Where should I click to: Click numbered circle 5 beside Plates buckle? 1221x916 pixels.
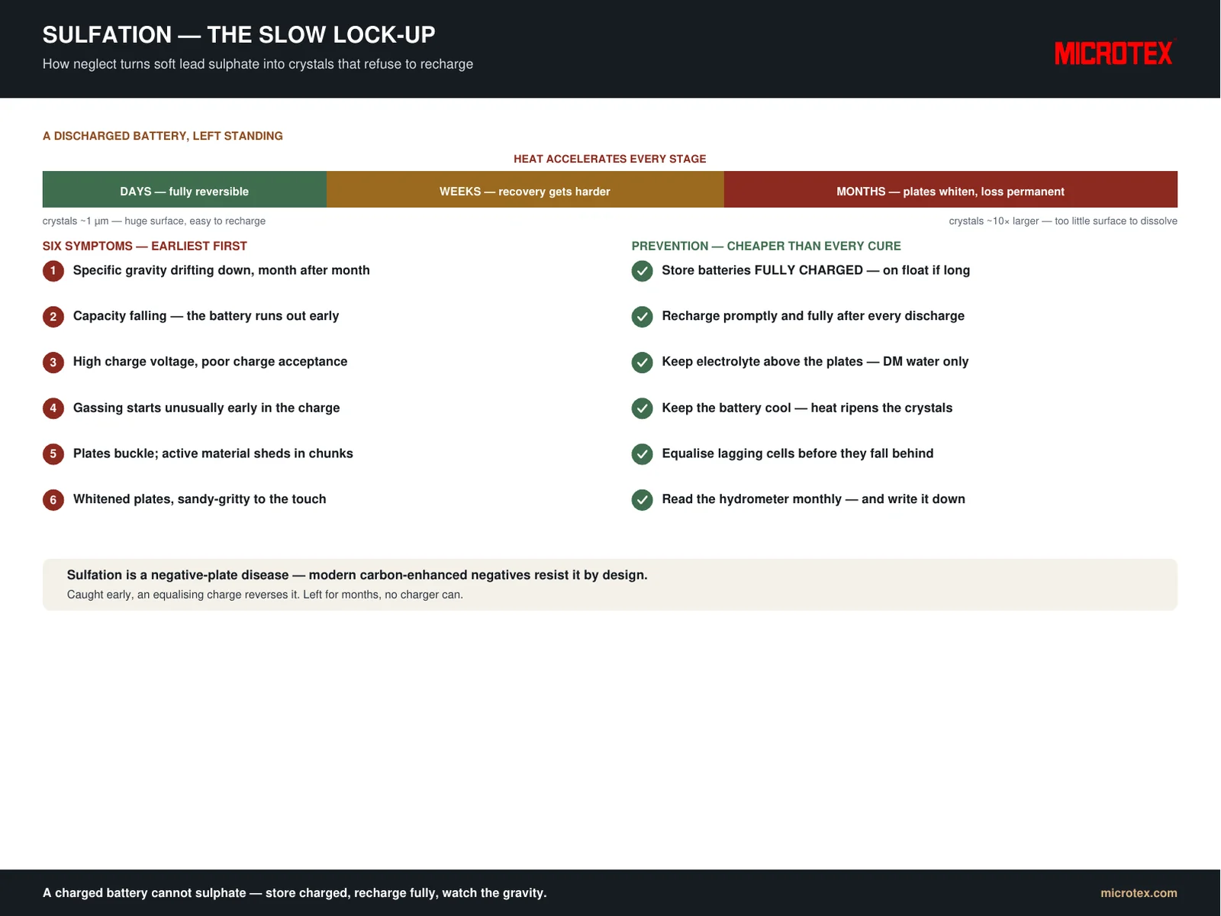coord(53,454)
